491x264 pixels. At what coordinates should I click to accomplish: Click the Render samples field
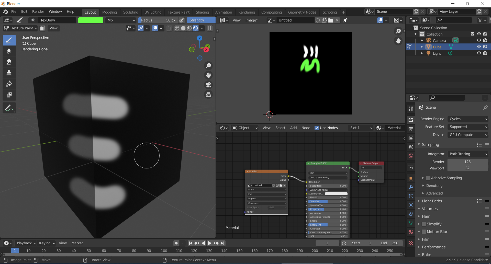point(467,162)
